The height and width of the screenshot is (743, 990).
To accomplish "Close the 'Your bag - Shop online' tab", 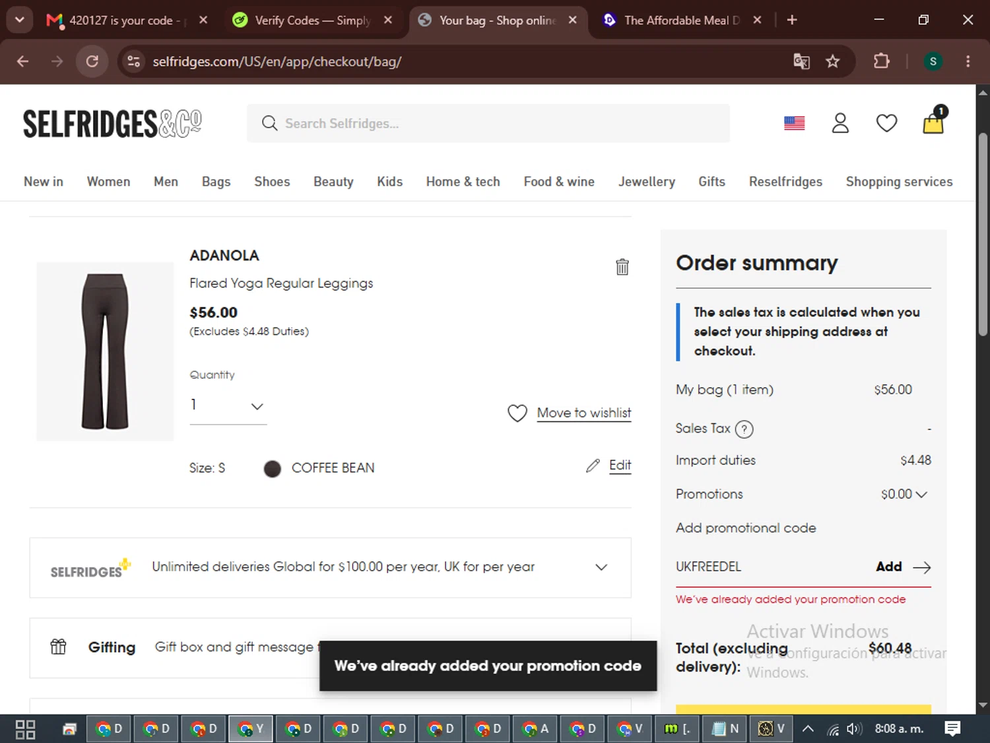I will 573,20.
